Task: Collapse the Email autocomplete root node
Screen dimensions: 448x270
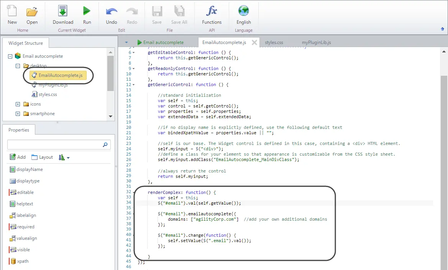Action: coord(10,56)
